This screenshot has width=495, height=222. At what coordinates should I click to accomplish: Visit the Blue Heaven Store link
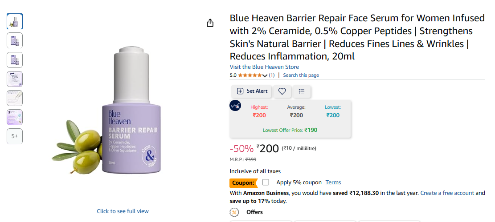tap(264, 67)
